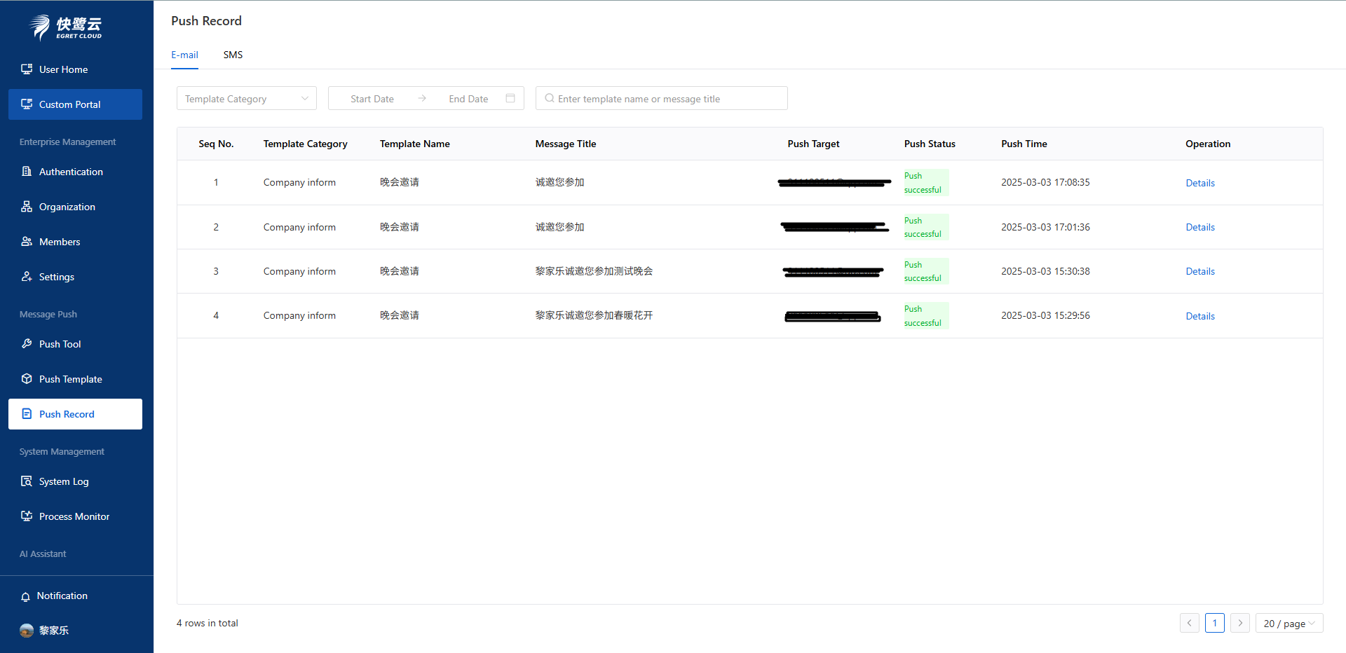The width and height of the screenshot is (1346, 653).
Task: Open the Organization section
Action: [67, 207]
